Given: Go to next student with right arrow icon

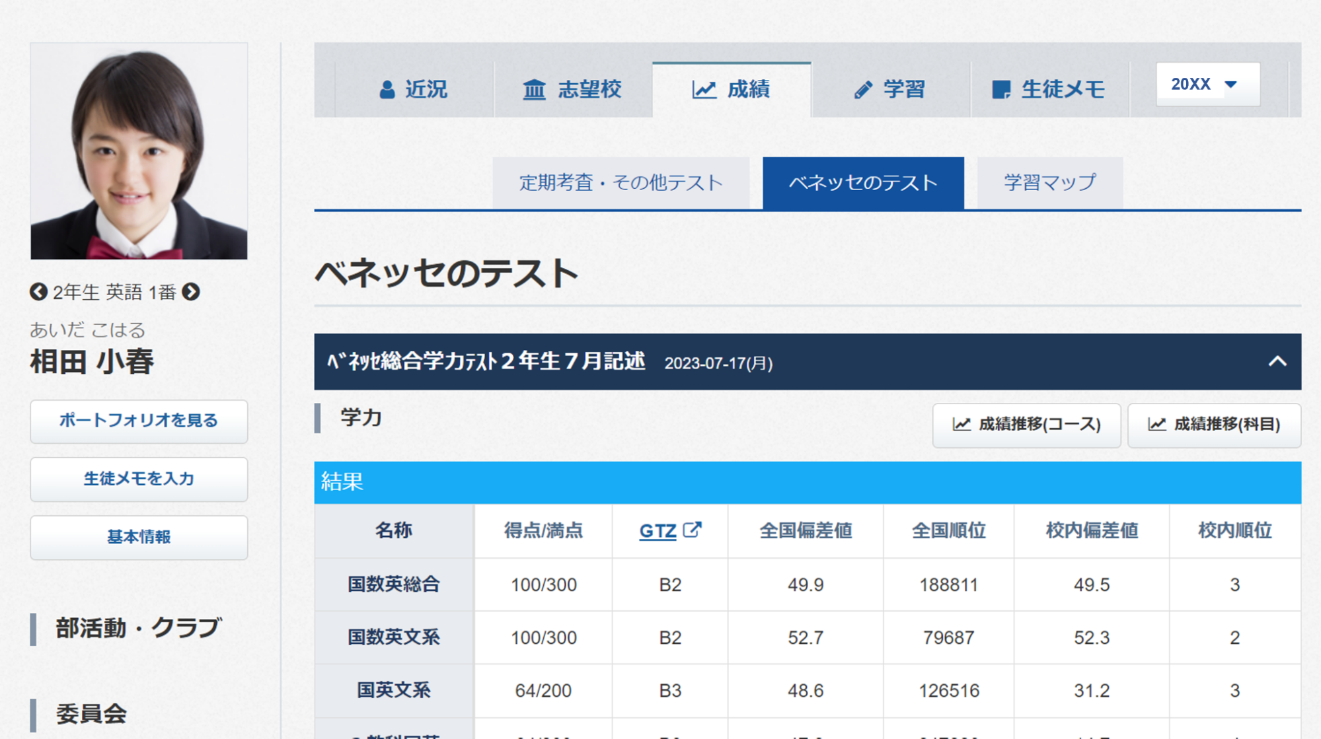Looking at the screenshot, I should 191,292.
